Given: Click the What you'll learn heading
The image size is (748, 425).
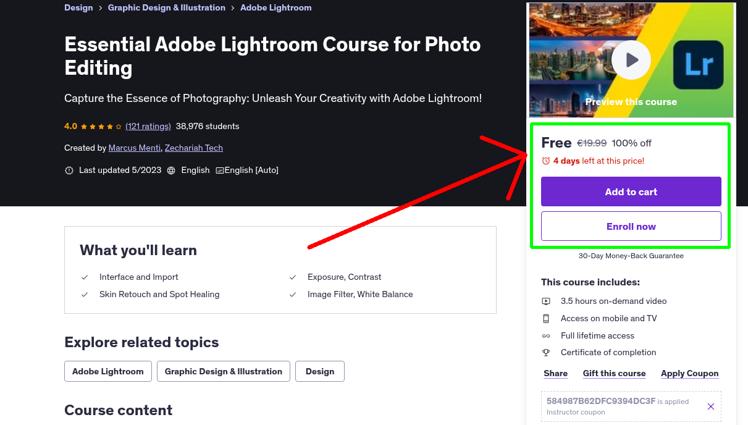Looking at the screenshot, I should coord(138,250).
